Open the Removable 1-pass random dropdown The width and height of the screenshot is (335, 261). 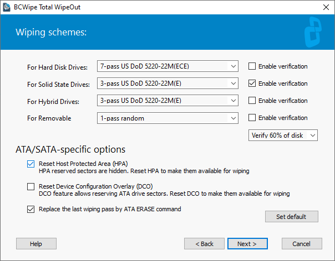point(167,118)
